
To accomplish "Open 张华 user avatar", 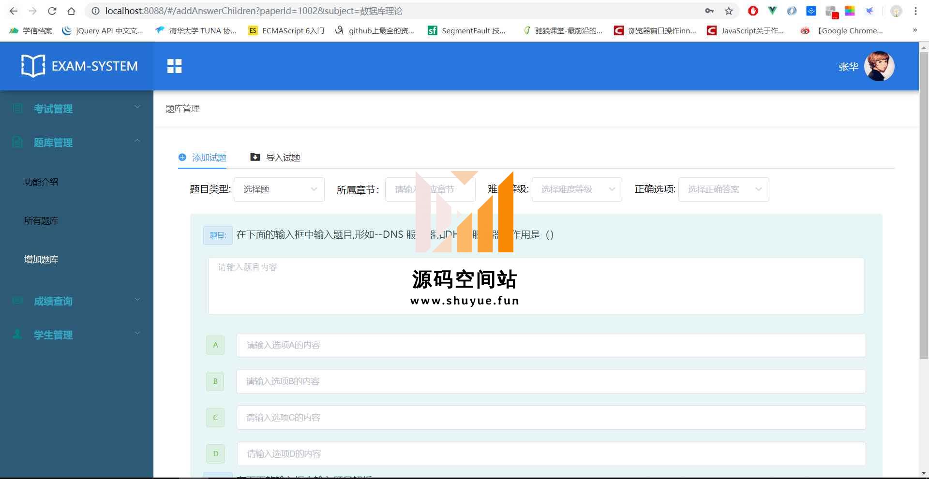I will (x=879, y=66).
